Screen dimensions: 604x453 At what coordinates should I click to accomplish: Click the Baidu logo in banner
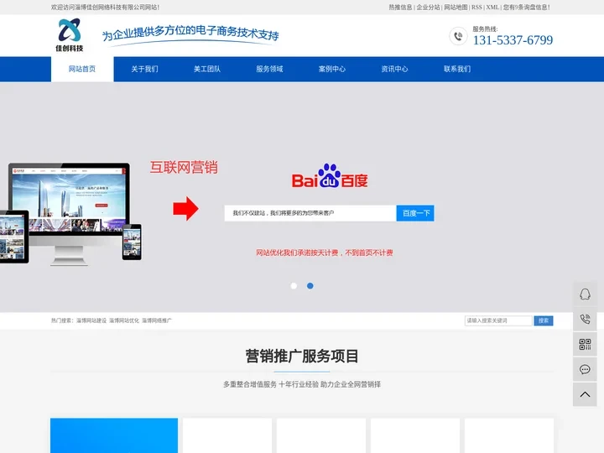tap(330, 175)
